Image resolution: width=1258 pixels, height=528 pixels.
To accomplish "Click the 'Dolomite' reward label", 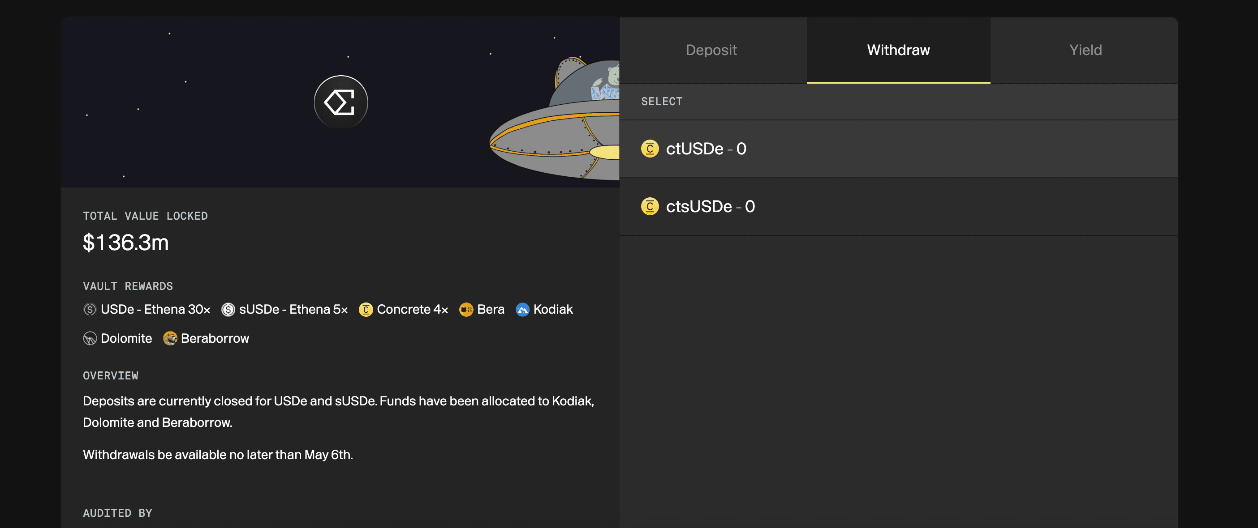I will point(126,338).
